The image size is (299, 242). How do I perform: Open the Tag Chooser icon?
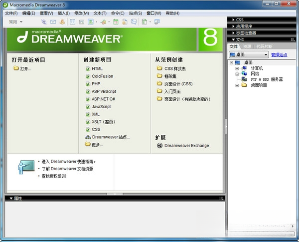(157, 22)
